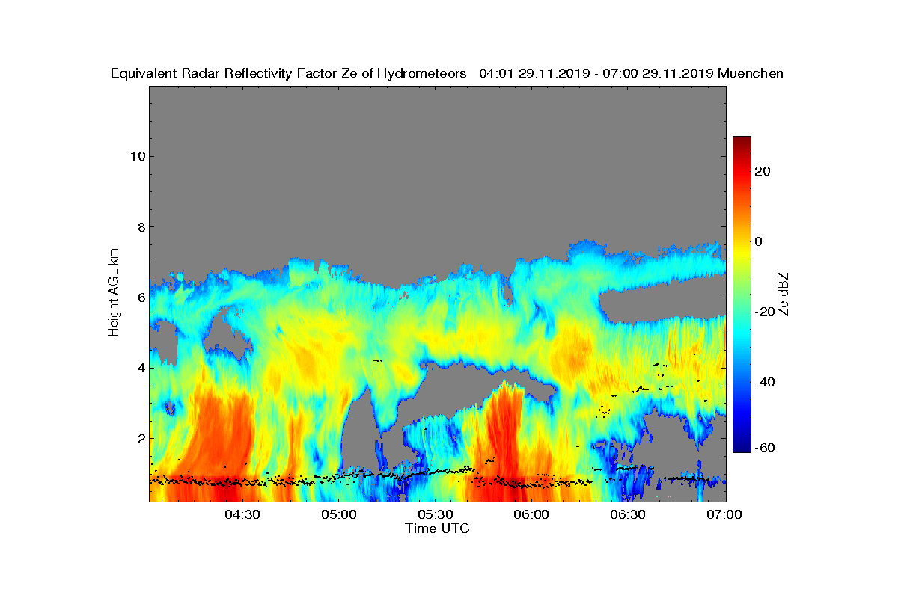Click the height tick label 6

140,298
